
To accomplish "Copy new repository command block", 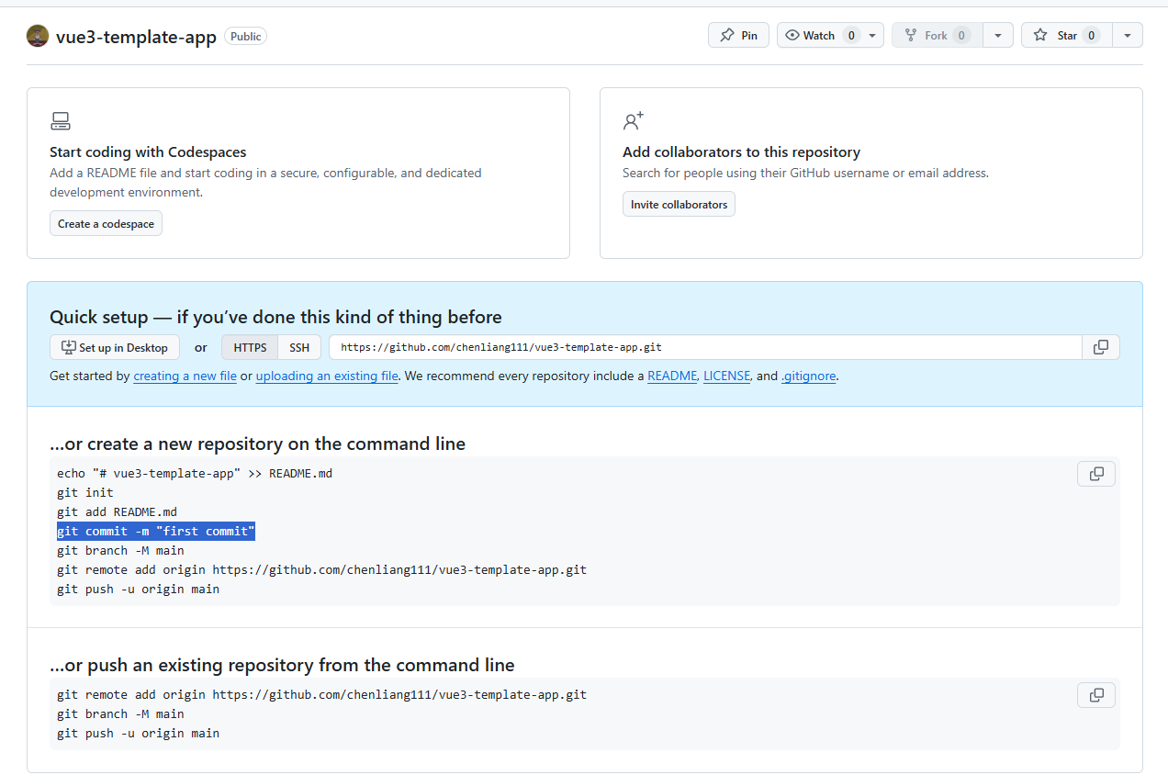I will click(x=1096, y=474).
